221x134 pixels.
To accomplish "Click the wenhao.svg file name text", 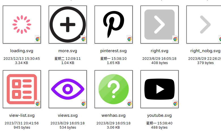I will (x=113, y=115).
